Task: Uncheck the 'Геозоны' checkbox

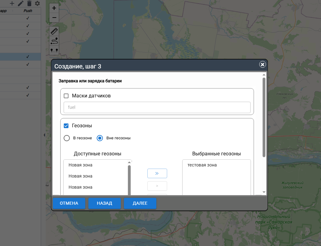Action: pos(66,126)
